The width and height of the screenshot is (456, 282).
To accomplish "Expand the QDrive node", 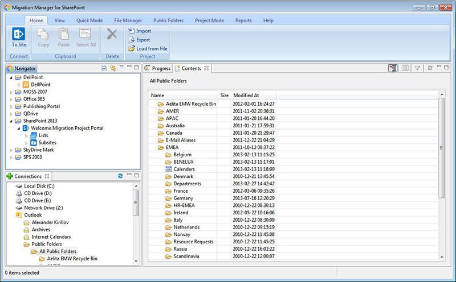I will coord(11,114).
